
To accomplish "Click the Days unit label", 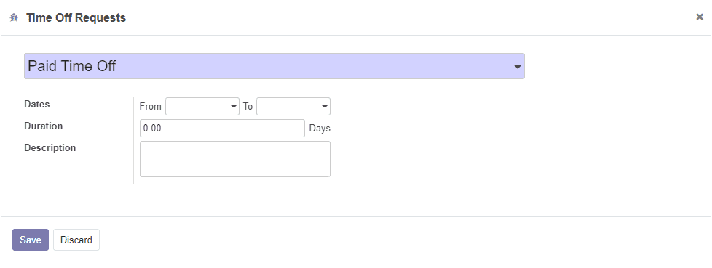I will [320, 128].
